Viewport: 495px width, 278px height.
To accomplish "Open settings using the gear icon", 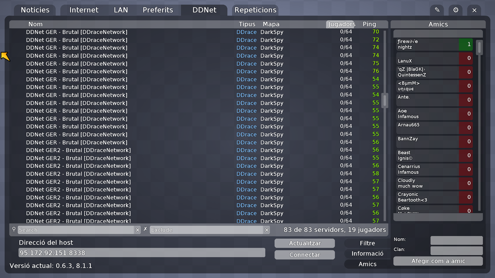I will [x=456, y=10].
